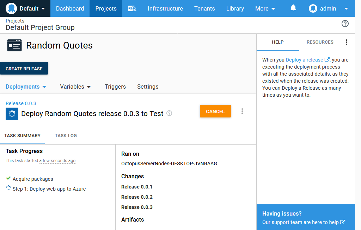Viewport: 361px width, 230px height.
Task: Open the help panel overflow menu
Action: (346, 42)
